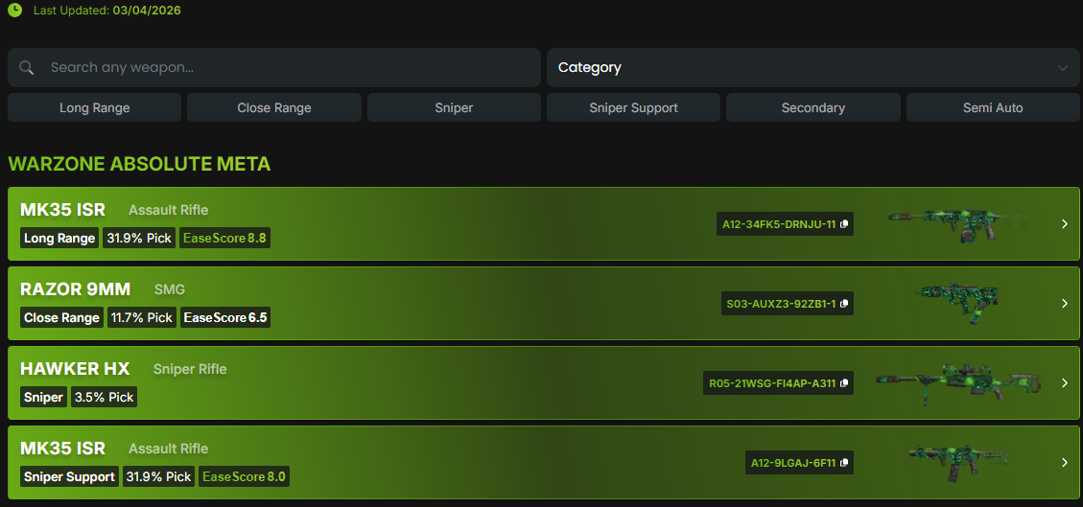This screenshot has height=507, width=1083.
Task: Copy the A12-34FK5-DRNJU-11 build code
Action: (845, 224)
